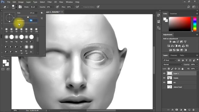Add a Vibrance adjustment

coord(185,42)
